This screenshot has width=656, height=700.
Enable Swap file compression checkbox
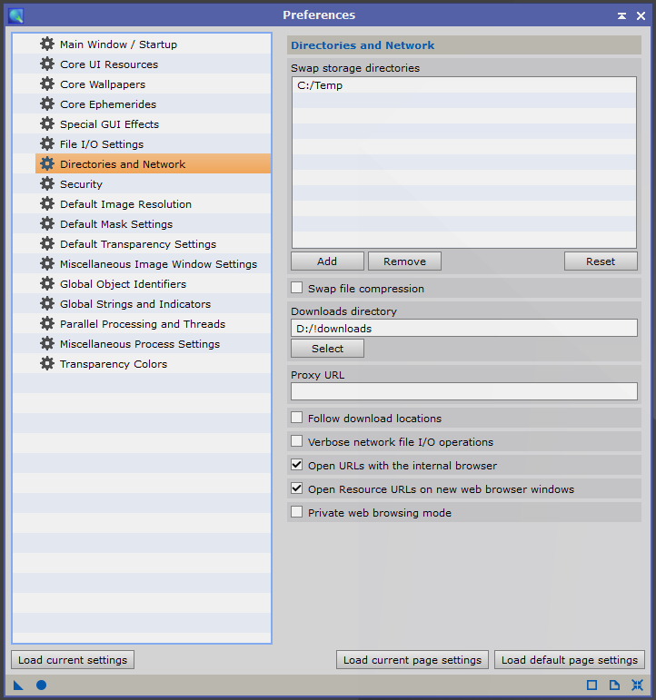coord(297,289)
